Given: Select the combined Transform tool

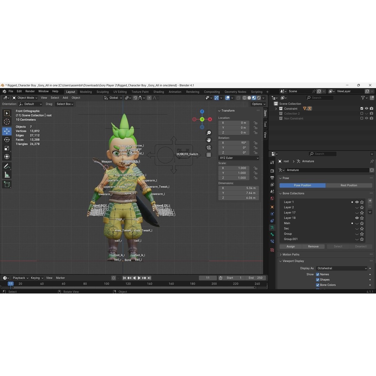Looking at the screenshot, I should coord(7,157).
